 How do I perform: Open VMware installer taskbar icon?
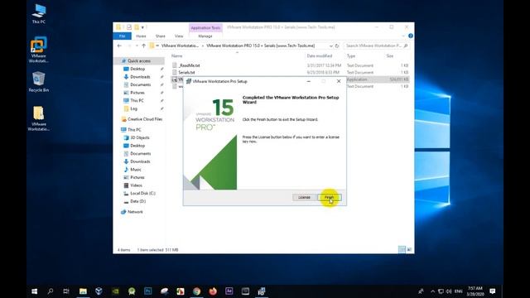pyautogui.click(x=262, y=291)
